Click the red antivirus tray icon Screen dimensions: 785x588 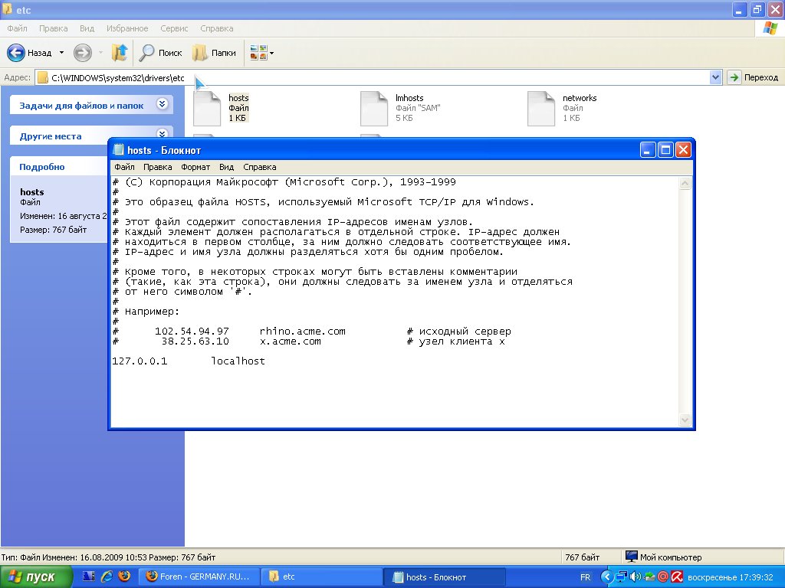coord(677,577)
